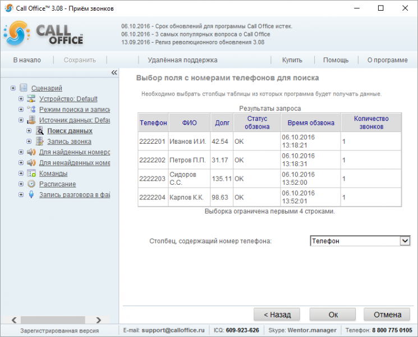This screenshot has height=337, width=418.
Task: Click the Поиск данных magnifier icon
Action: (x=39, y=131)
